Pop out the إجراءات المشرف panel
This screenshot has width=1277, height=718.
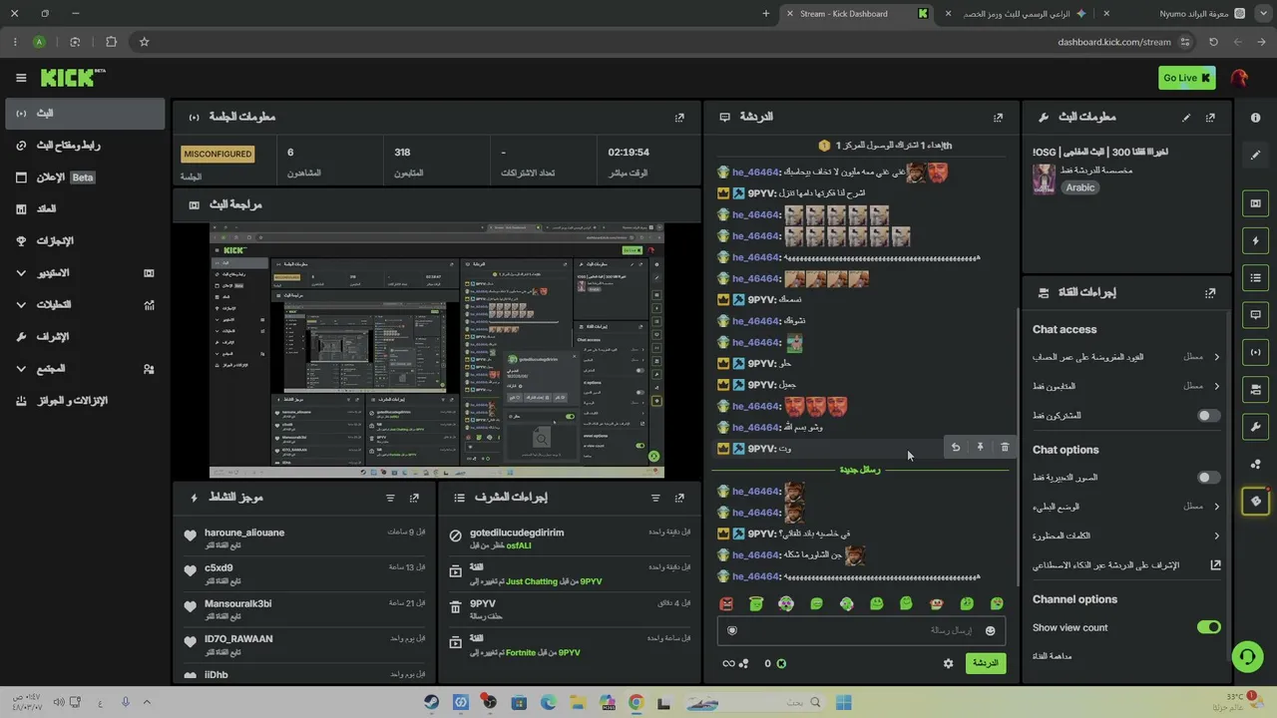[679, 498]
